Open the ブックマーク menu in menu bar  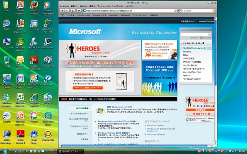coord(103,7)
